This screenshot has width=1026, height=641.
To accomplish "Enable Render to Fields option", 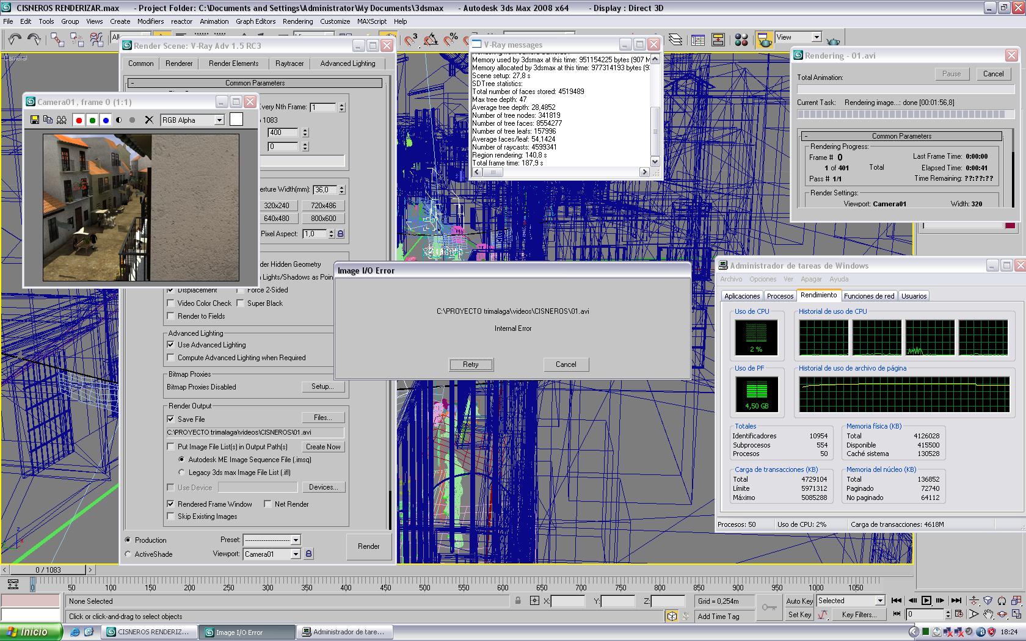I will (171, 316).
